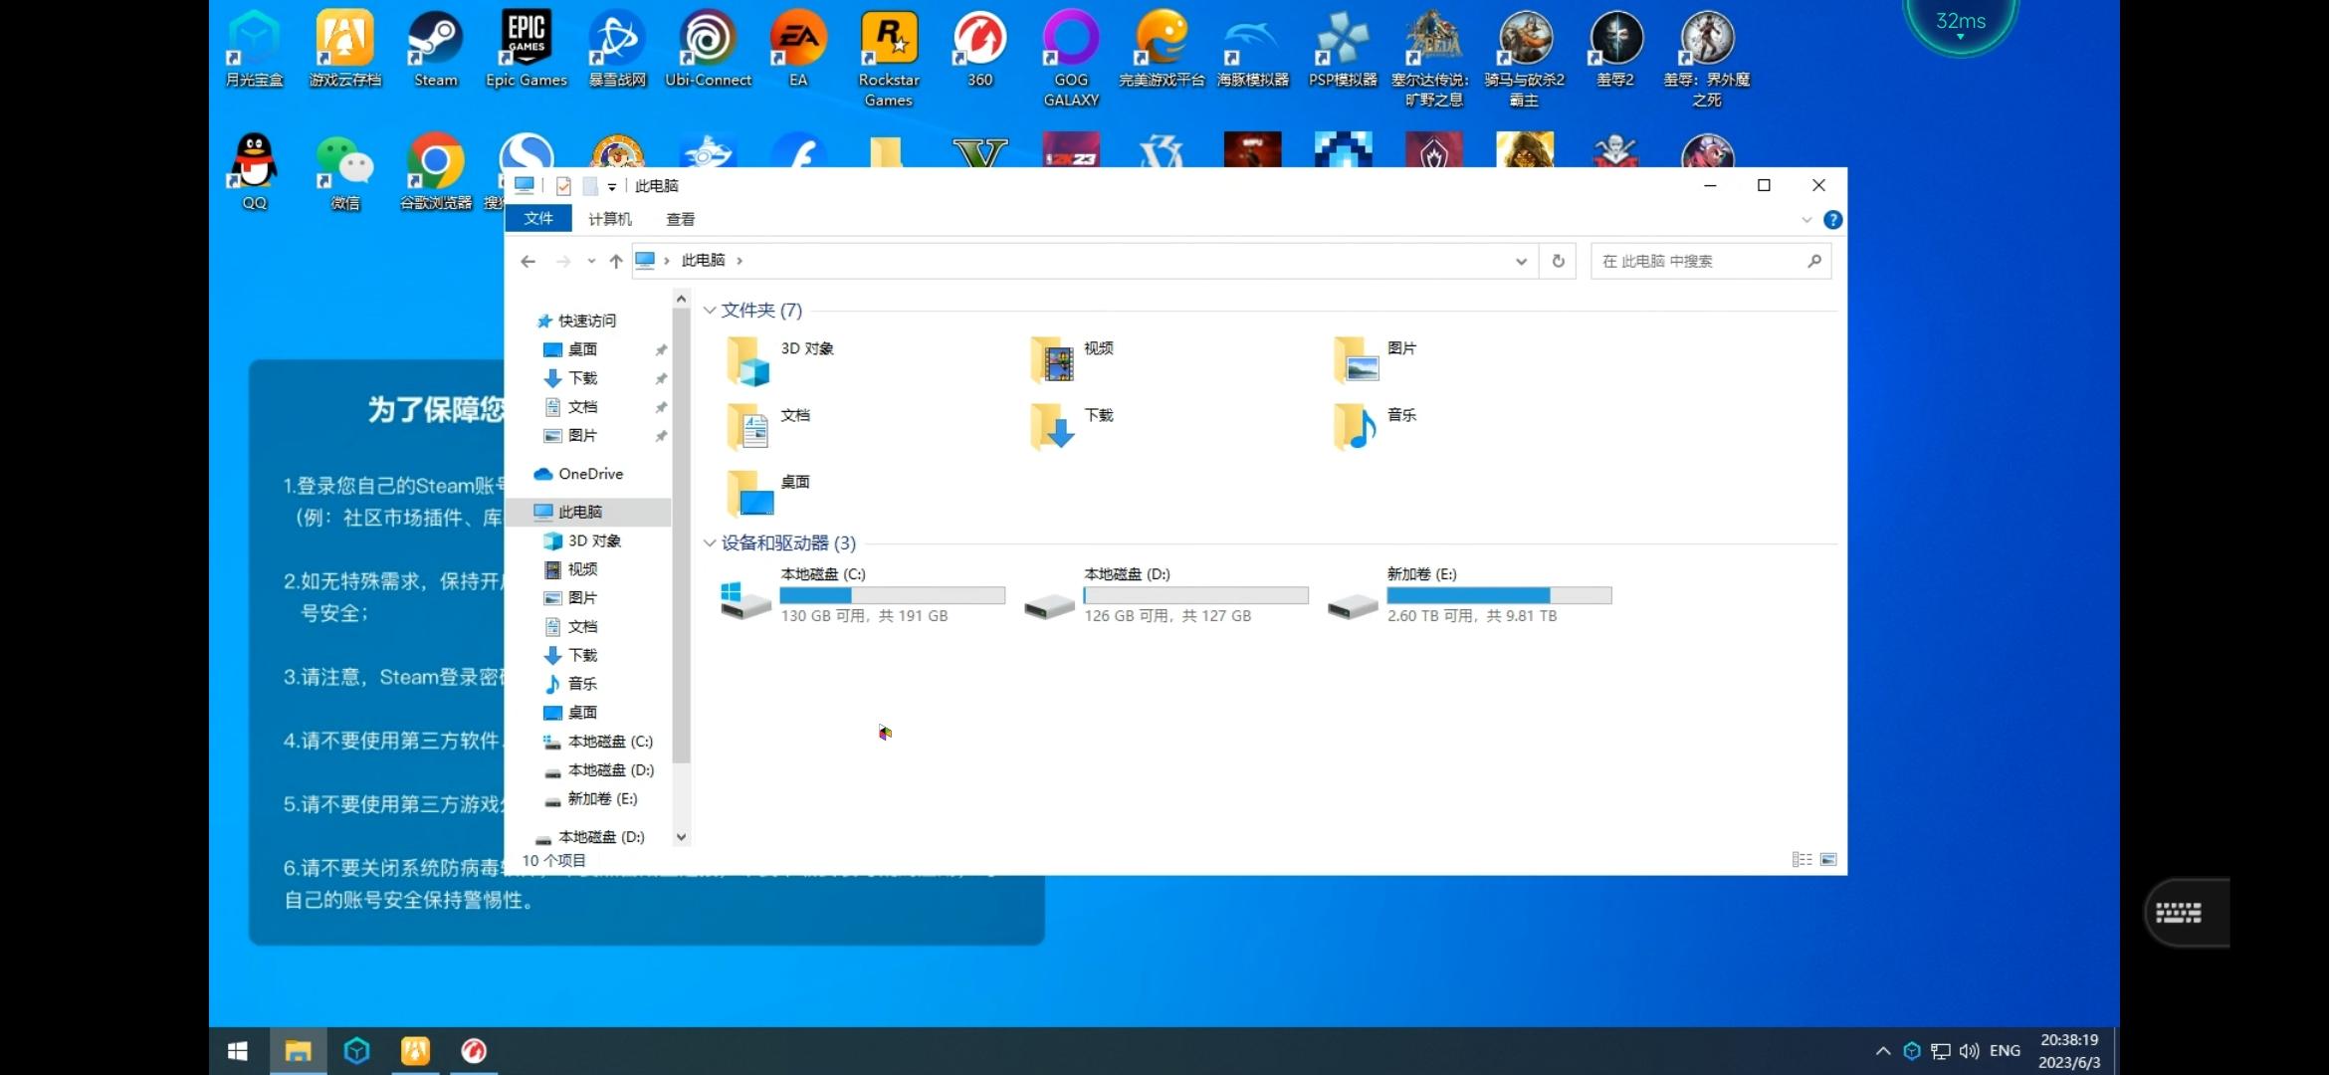Click the Windows Start button

tap(238, 1051)
